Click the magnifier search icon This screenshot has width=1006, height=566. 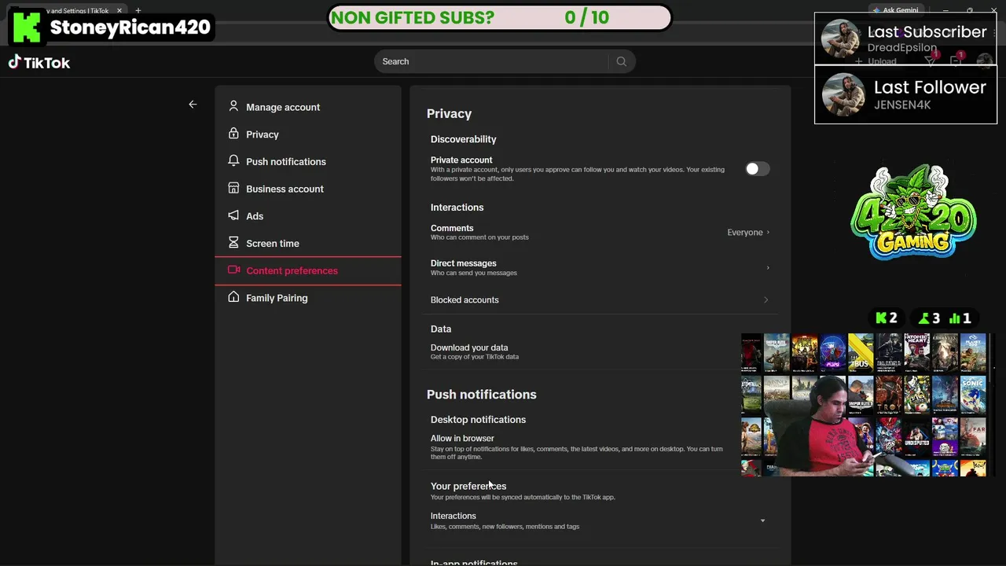[621, 61]
